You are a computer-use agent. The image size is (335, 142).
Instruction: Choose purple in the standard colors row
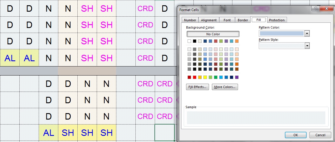237,77
